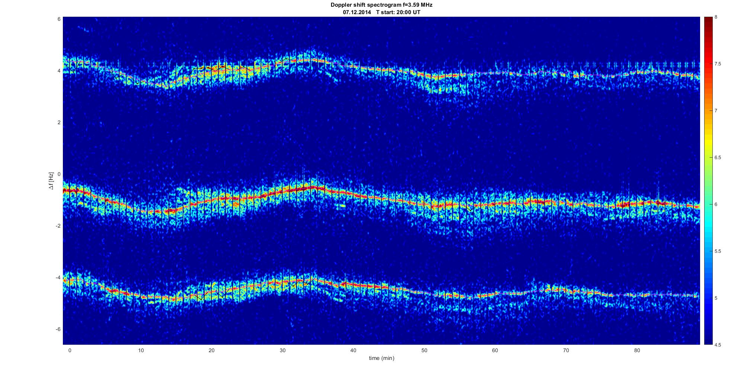This screenshot has width=744, height=370.
Task: Click the x-axis tick label '10'
Action: coord(141,350)
